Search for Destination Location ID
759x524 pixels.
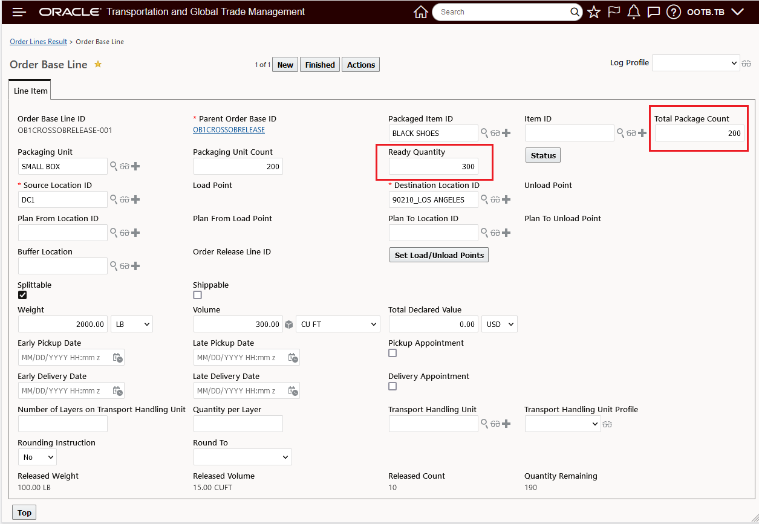tap(484, 199)
